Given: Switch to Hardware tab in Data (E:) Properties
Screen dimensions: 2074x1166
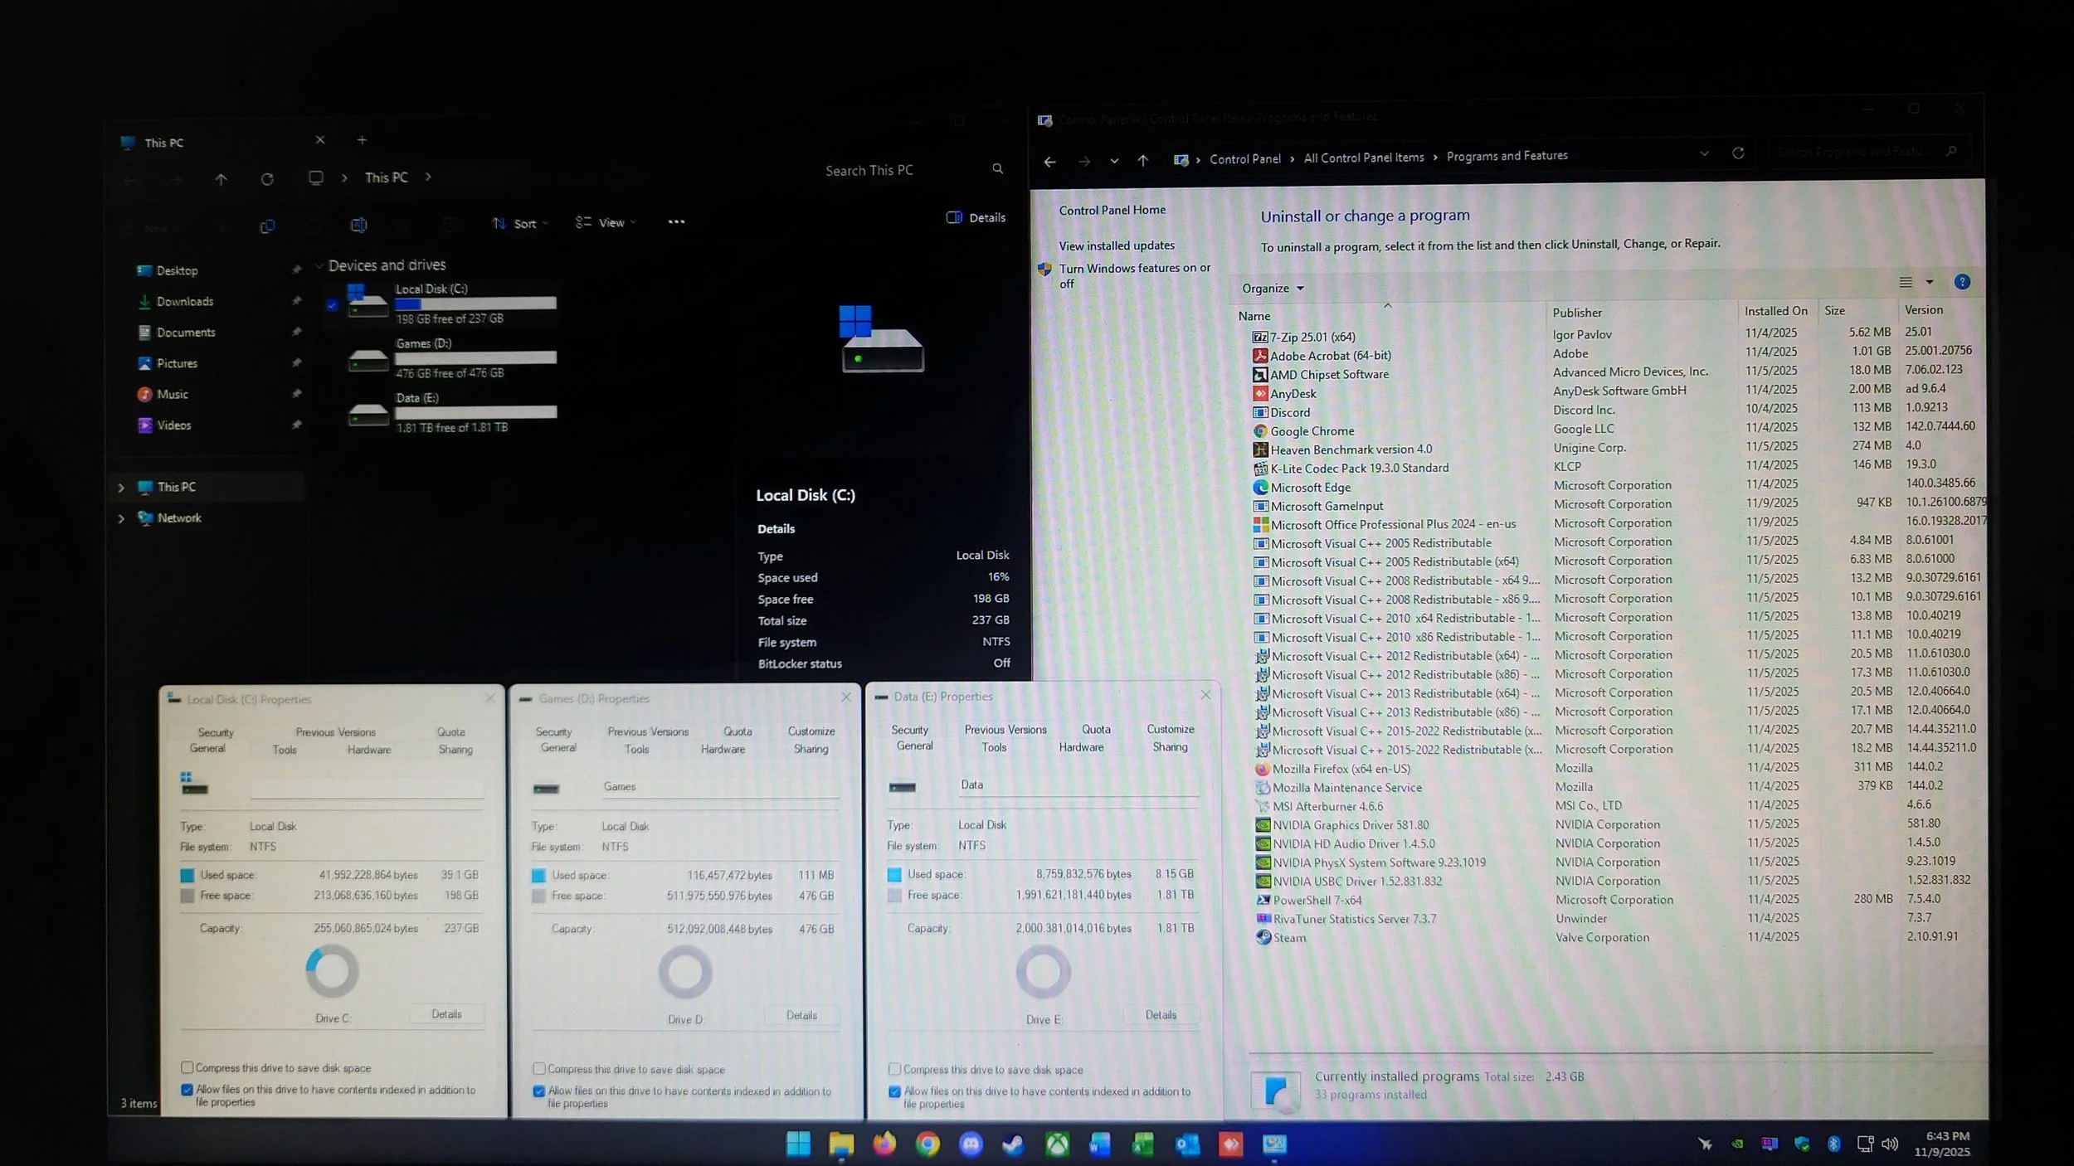Looking at the screenshot, I should (x=1080, y=747).
